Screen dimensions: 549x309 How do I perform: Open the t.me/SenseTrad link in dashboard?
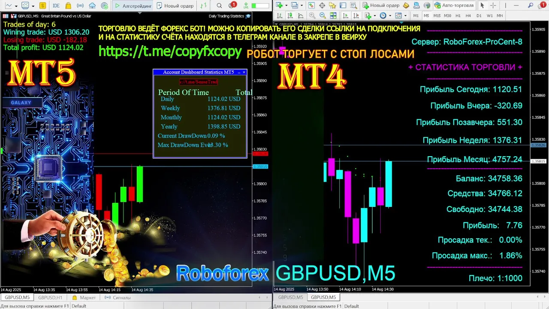pyautogui.click(x=199, y=82)
